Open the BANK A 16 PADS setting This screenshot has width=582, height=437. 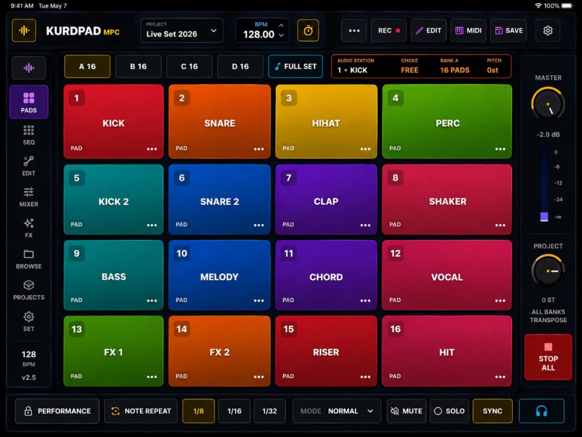[x=455, y=65]
